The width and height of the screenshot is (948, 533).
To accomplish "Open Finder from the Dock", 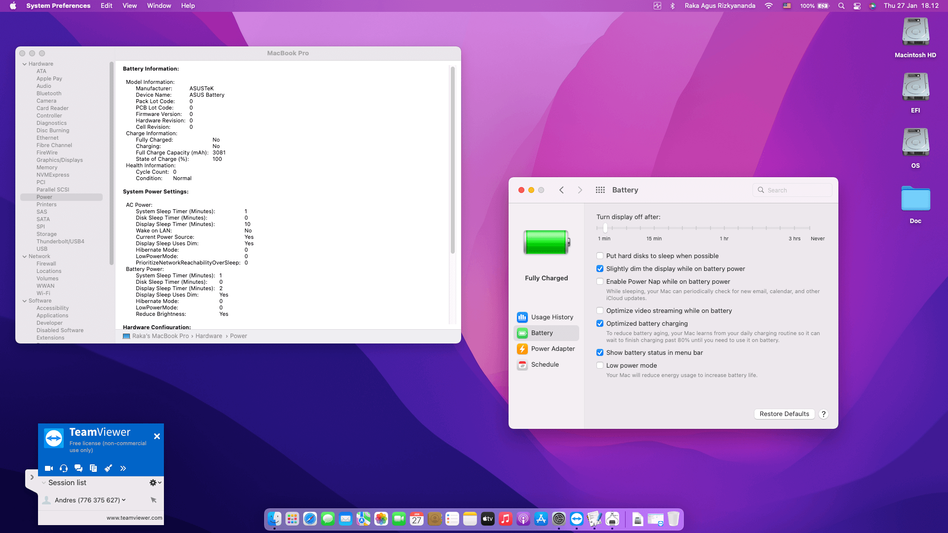I will click(x=275, y=519).
